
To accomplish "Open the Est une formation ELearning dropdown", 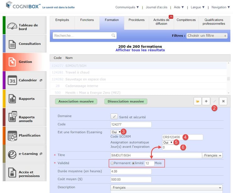I will click(116, 132).
